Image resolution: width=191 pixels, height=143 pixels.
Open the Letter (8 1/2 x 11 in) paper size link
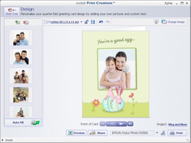pos(65,22)
